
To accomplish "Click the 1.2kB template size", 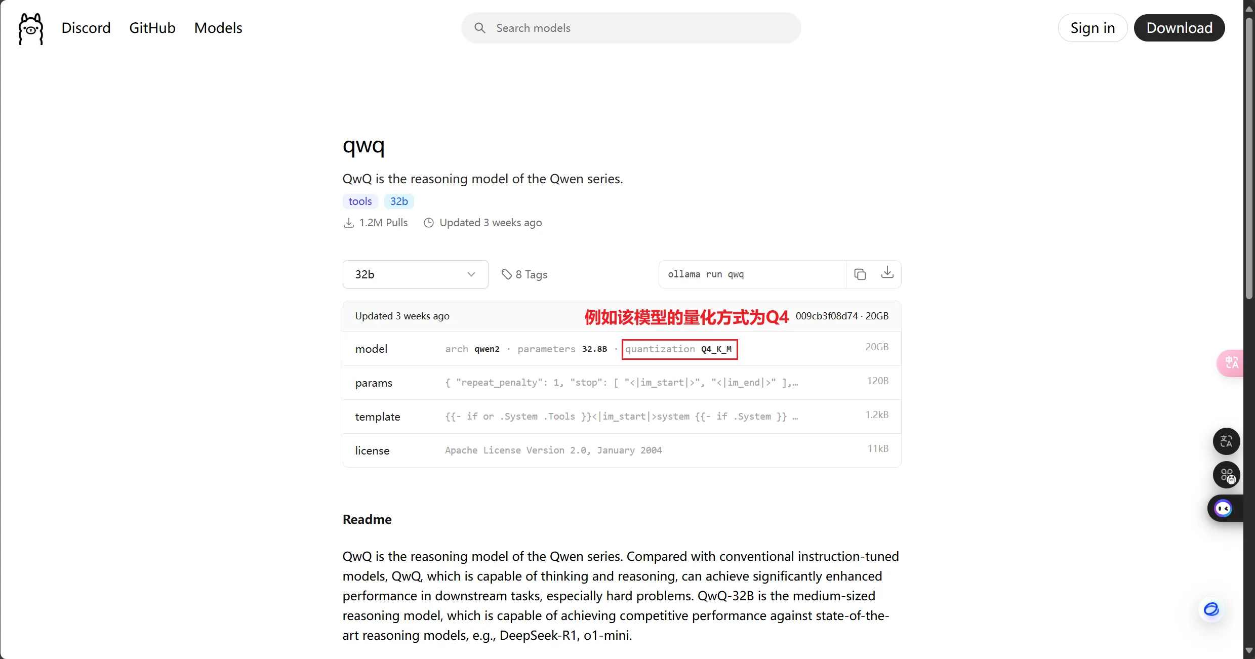I will (x=877, y=415).
